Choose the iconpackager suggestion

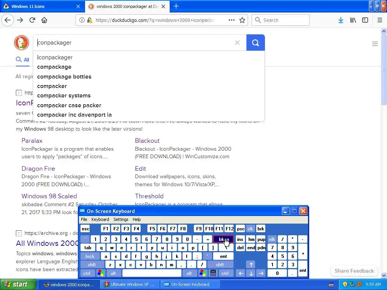coord(149,57)
